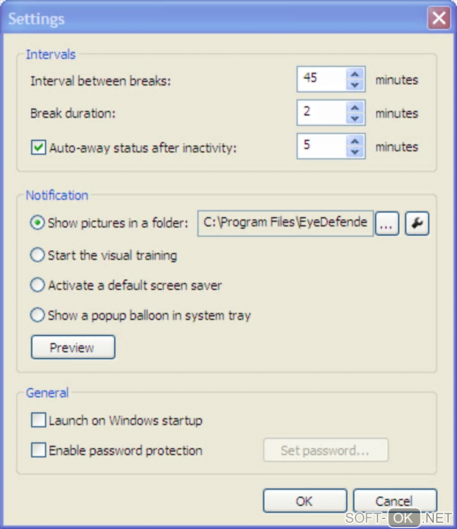Viewport: 457px width, 529px height.
Task: Choose Activate a default screen saver
Action: click(38, 285)
